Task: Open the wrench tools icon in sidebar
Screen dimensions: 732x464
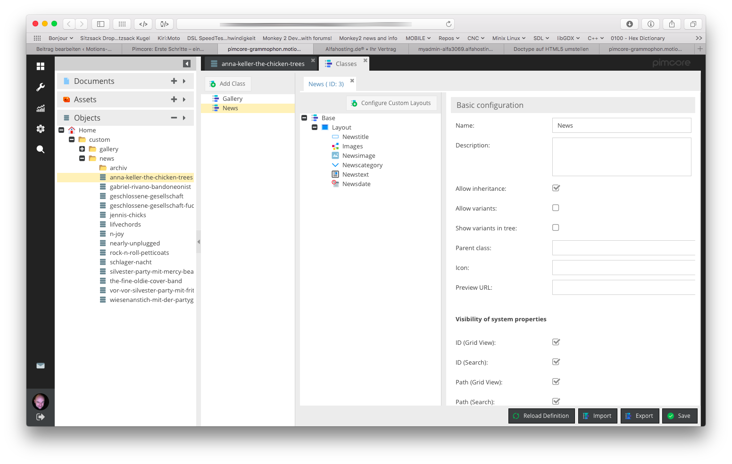Action: (41, 87)
